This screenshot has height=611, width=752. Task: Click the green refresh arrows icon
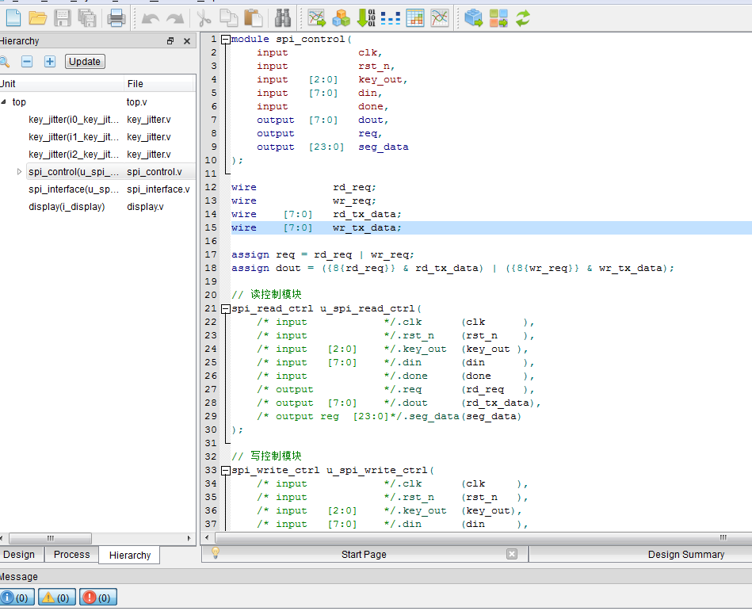click(x=523, y=17)
